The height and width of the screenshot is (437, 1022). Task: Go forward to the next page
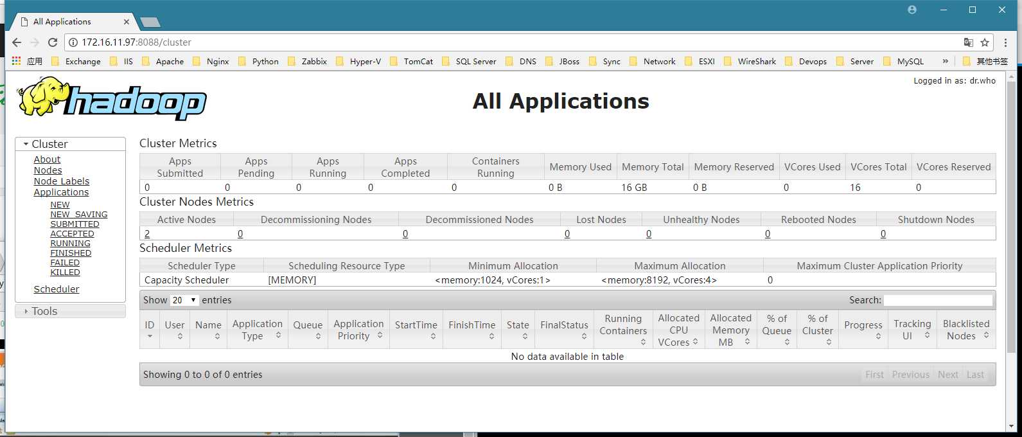[x=35, y=42]
